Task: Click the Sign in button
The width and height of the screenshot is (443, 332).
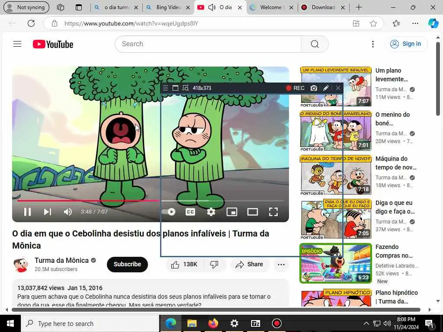Action: [x=406, y=44]
